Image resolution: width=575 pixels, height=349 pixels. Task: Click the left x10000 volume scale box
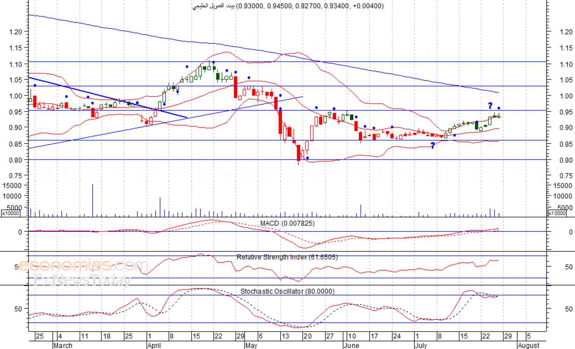pos(11,213)
